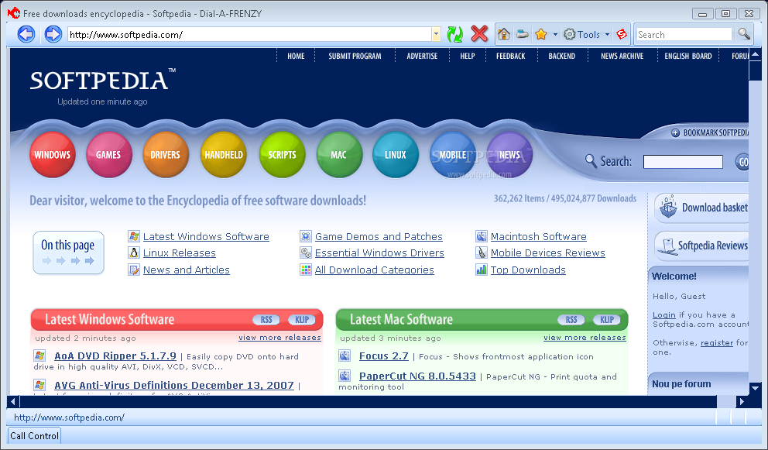Screen dimensions: 768x450
Task: Open the green MAC category ball
Action: (x=339, y=154)
